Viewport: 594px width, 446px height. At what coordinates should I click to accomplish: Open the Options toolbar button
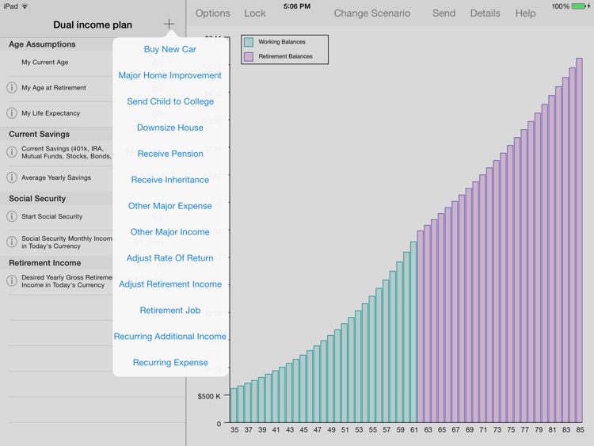point(212,13)
